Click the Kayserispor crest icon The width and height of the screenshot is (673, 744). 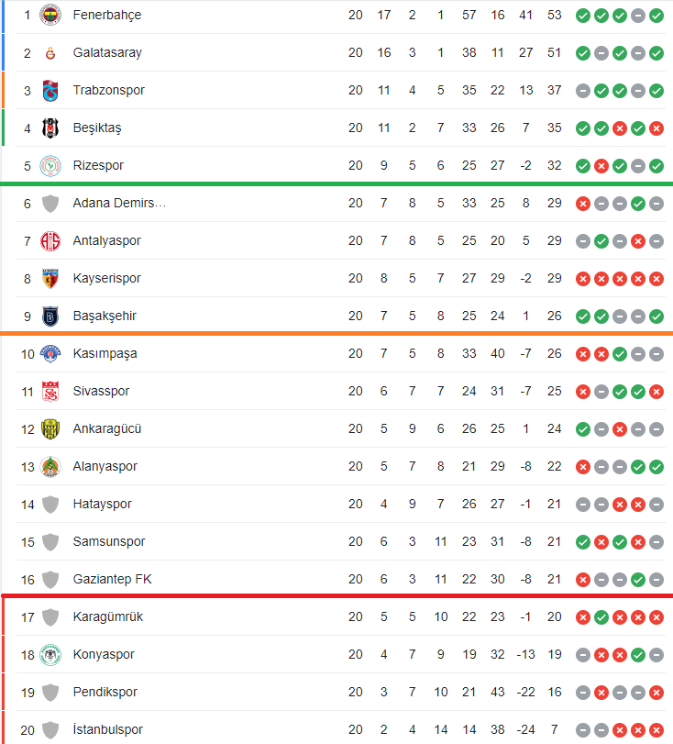pos(50,279)
